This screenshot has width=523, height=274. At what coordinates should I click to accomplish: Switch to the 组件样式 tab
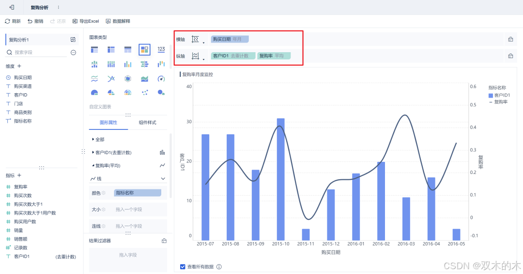tap(147, 123)
